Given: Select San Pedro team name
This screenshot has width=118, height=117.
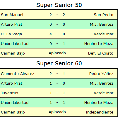Looking at the screenshot, I should coord(103,15).
